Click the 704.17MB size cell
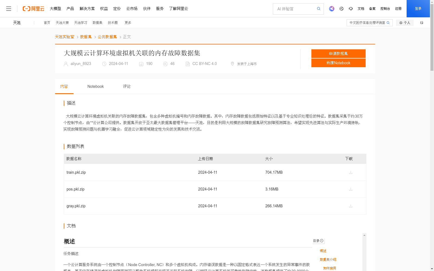 [x=274, y=172]
